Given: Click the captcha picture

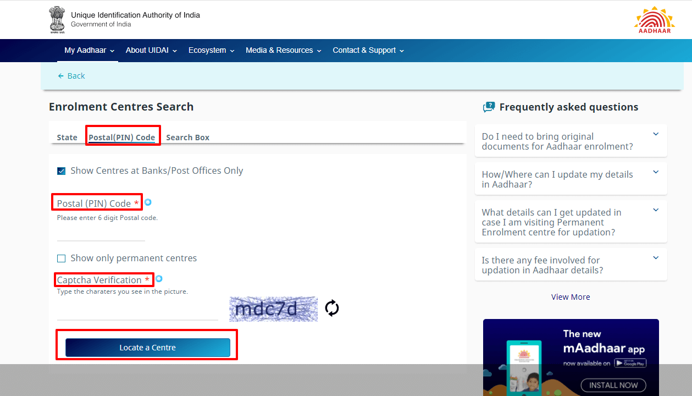Looking at the screenshot, I should 273,309.
